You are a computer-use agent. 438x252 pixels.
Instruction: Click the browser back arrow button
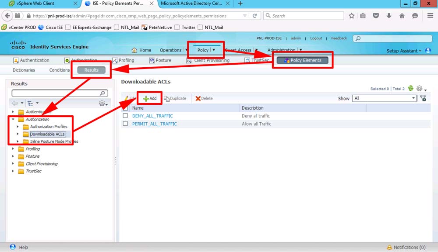(7, 16)
